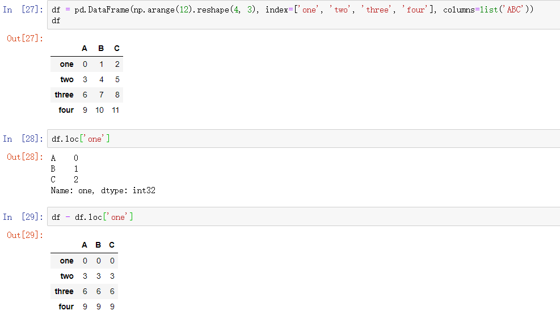
Task: Click column header A in Out[29] table
Action: pyautogui.click(x=85, y=245)
